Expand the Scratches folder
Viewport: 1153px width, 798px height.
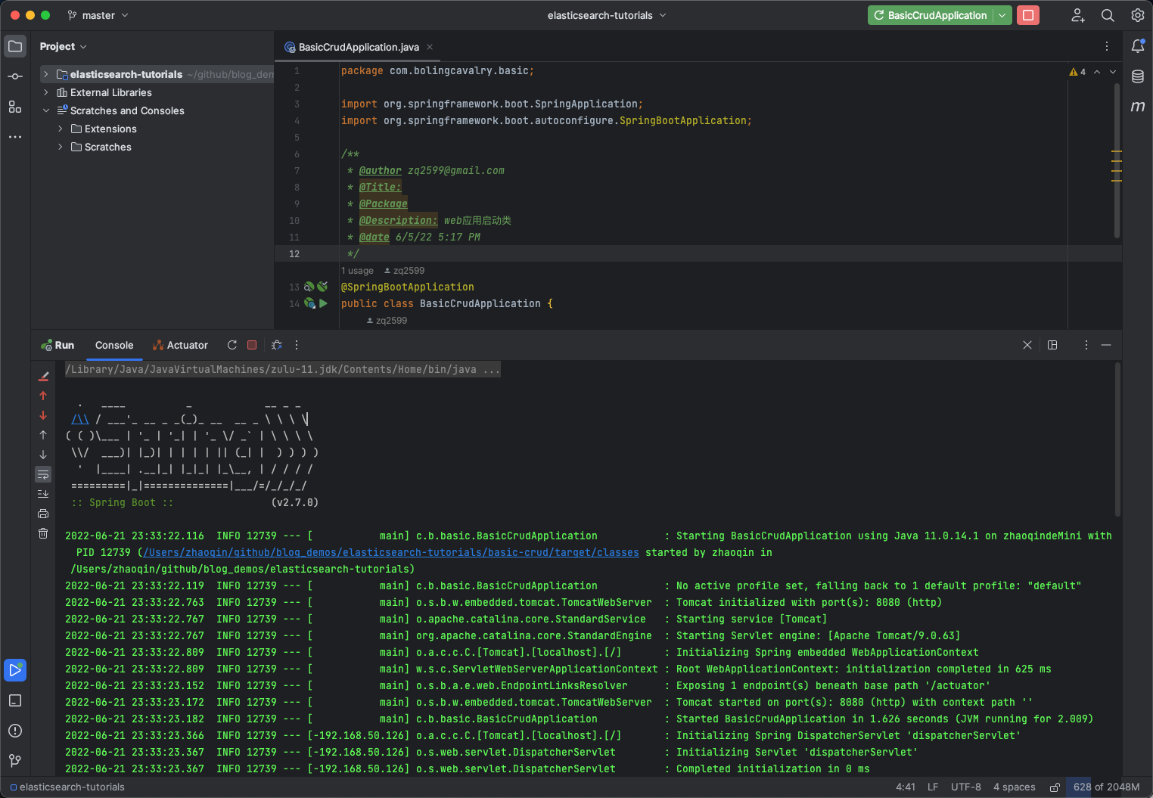click(61, 147)
